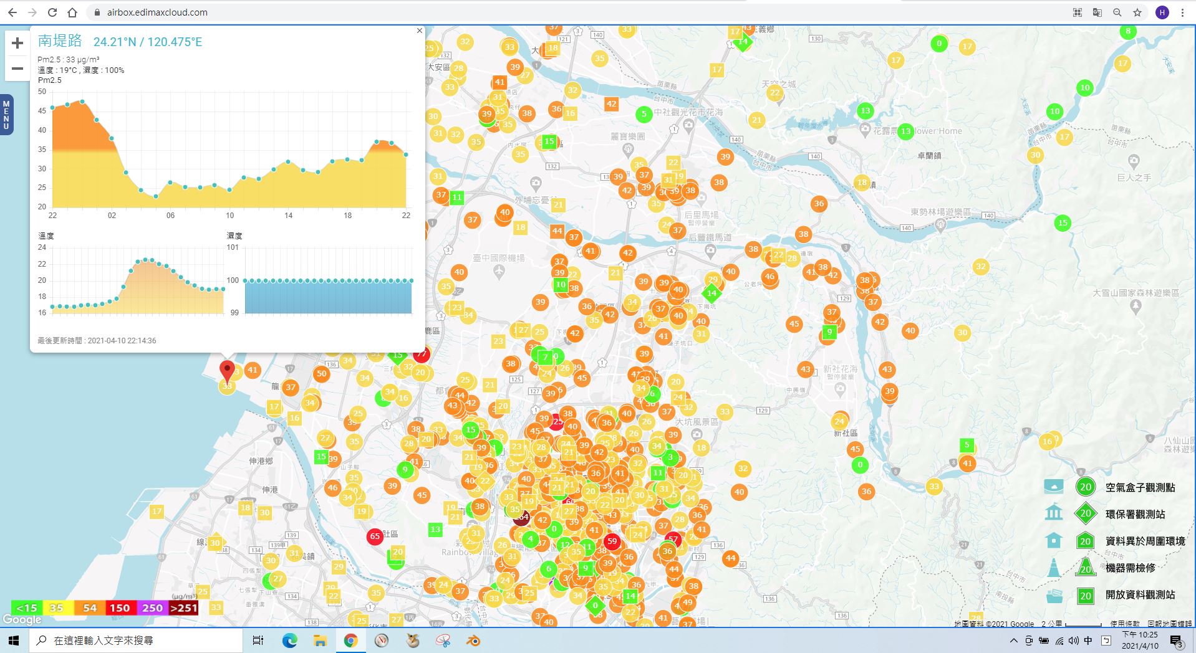
Task: Click the dark red >251 scale swatch
Action: 183,608
